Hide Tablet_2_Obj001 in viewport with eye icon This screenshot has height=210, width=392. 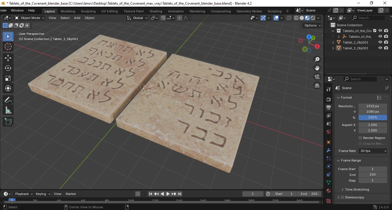[x=380, y=48]
